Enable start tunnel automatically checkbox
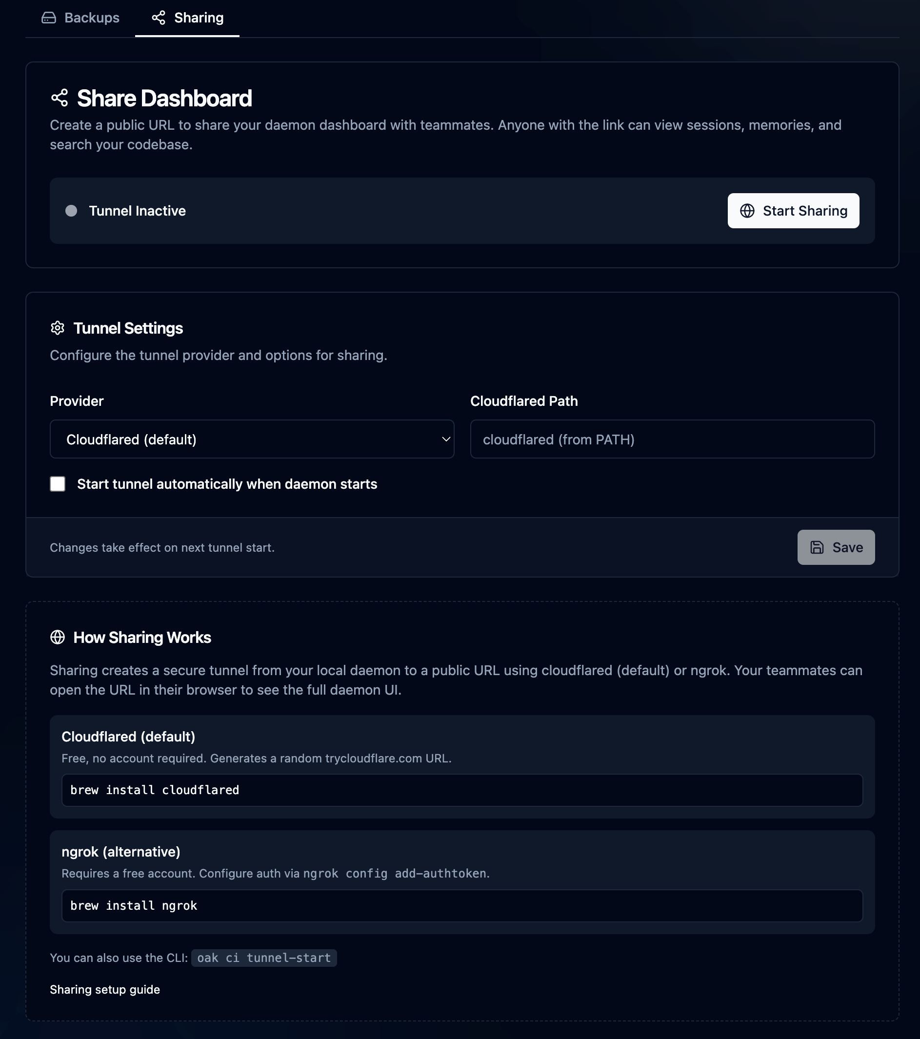 [x=58, y=484]
